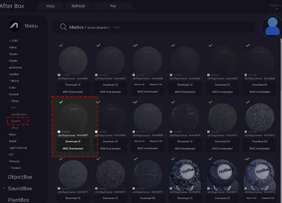The image size is (282, 203).
Task: Click the magnifier search icon
Action: click(63, 27)
